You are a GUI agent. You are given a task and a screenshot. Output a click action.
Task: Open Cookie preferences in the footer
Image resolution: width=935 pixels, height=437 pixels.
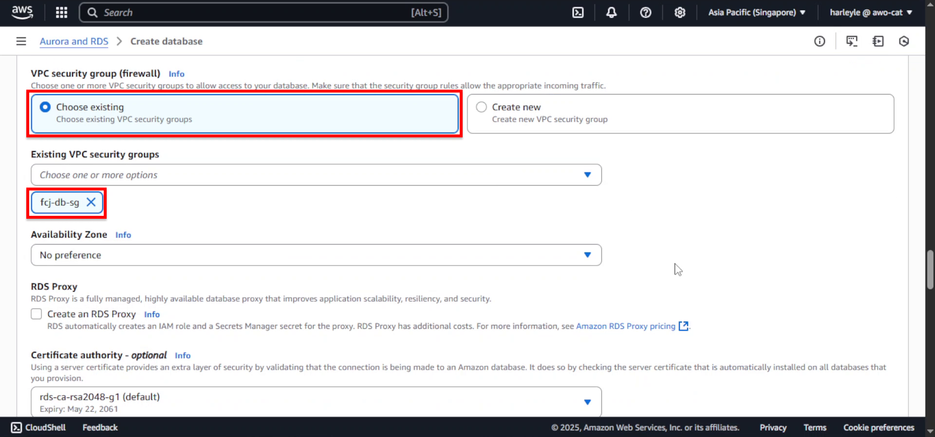(879, 427)
